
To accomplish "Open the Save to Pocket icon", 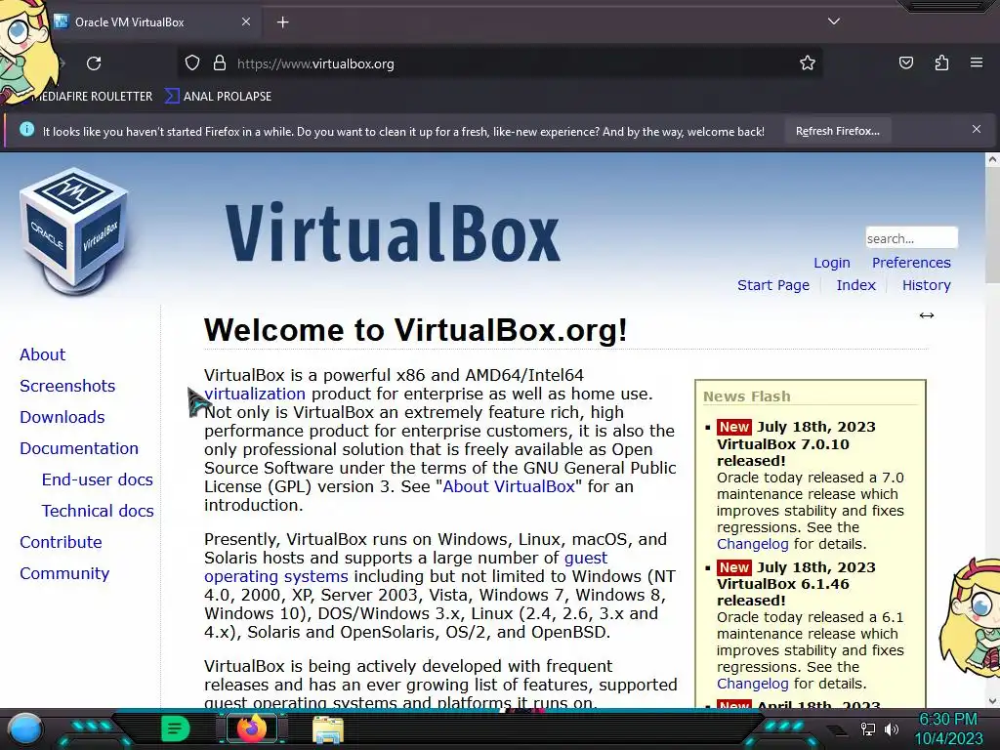I will [906, 62].
